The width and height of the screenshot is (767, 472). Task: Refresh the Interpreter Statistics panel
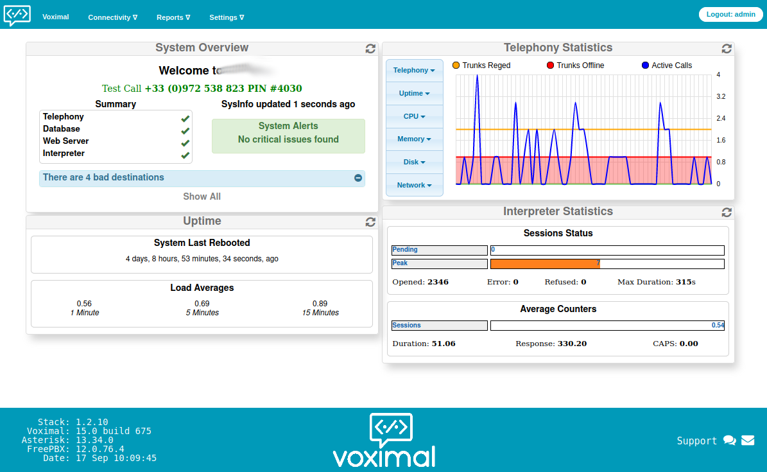[726, 211]
